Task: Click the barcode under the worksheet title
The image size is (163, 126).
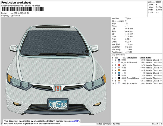Action: tap(23, 9)
